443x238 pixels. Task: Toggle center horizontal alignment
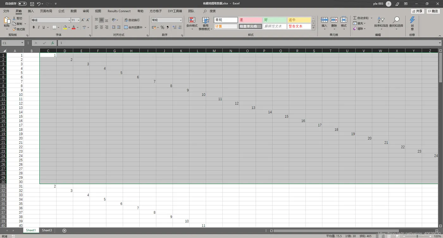tap(101, 27)
